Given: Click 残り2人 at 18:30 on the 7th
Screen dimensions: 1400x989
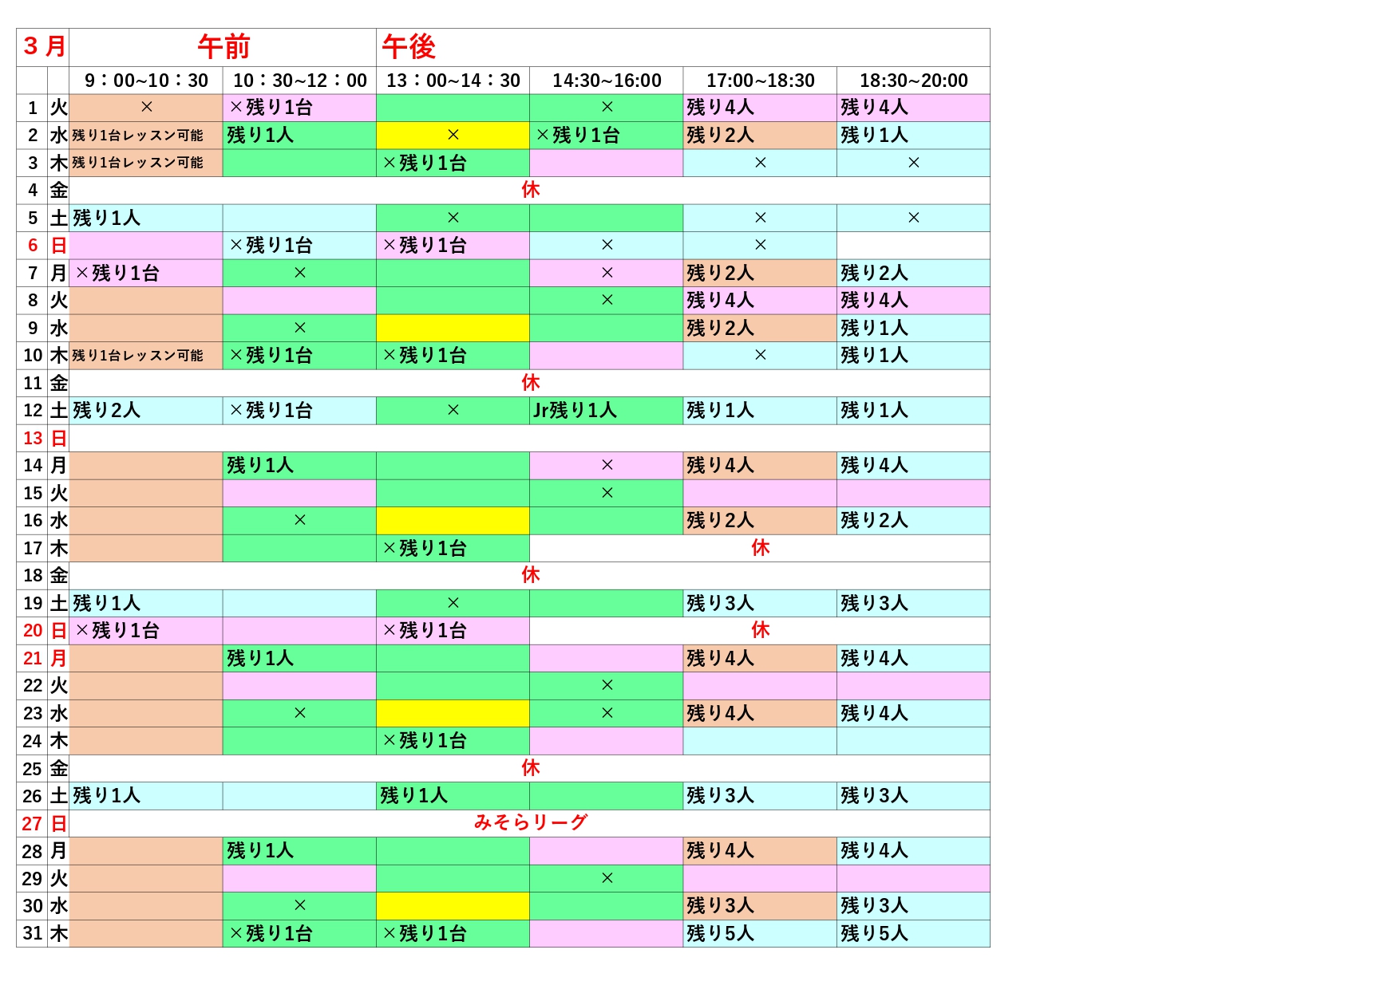Looking at the screenshot, I should [874, 273].
